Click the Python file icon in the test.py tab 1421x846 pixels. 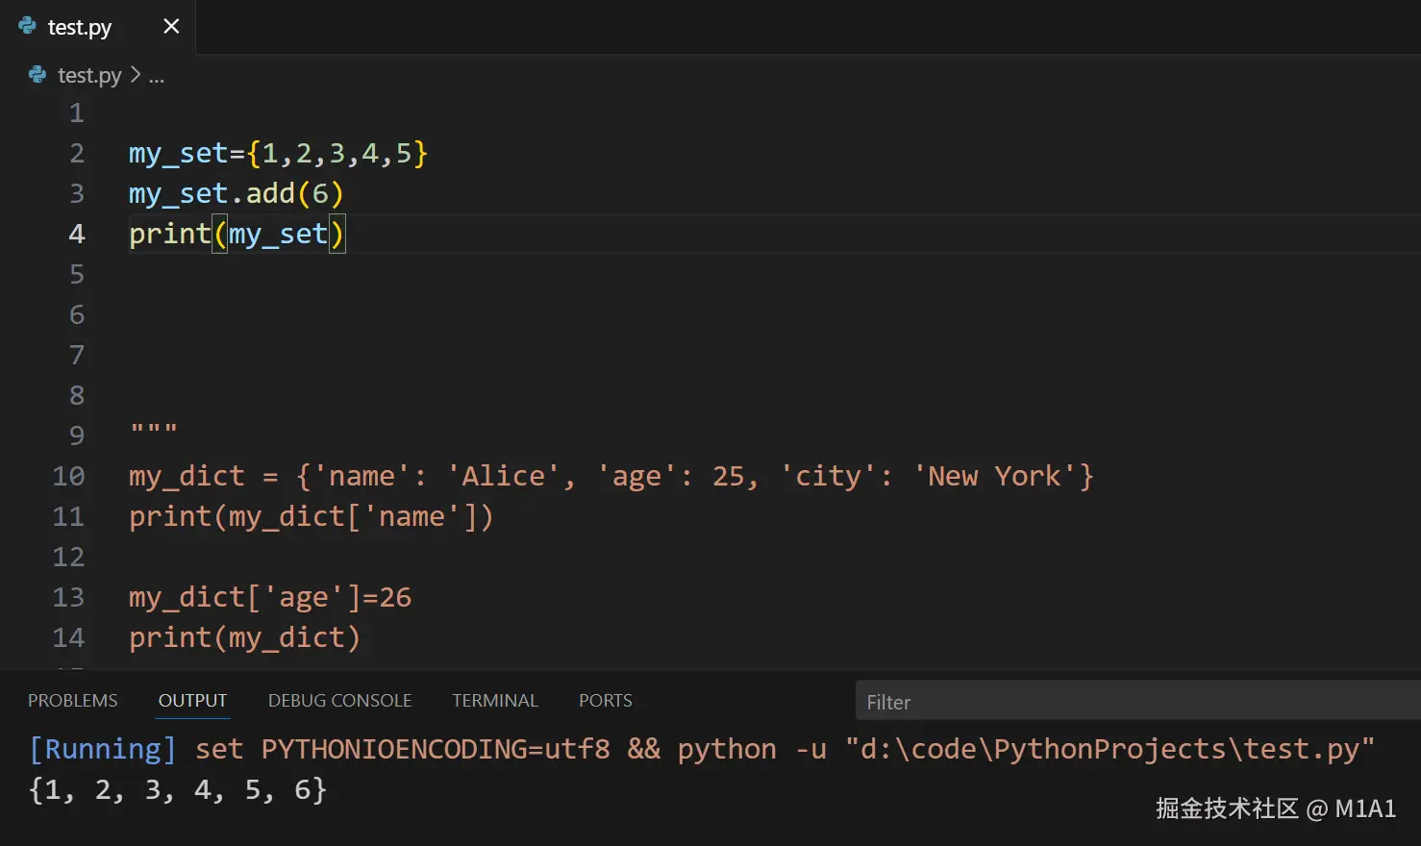(27, 26)
